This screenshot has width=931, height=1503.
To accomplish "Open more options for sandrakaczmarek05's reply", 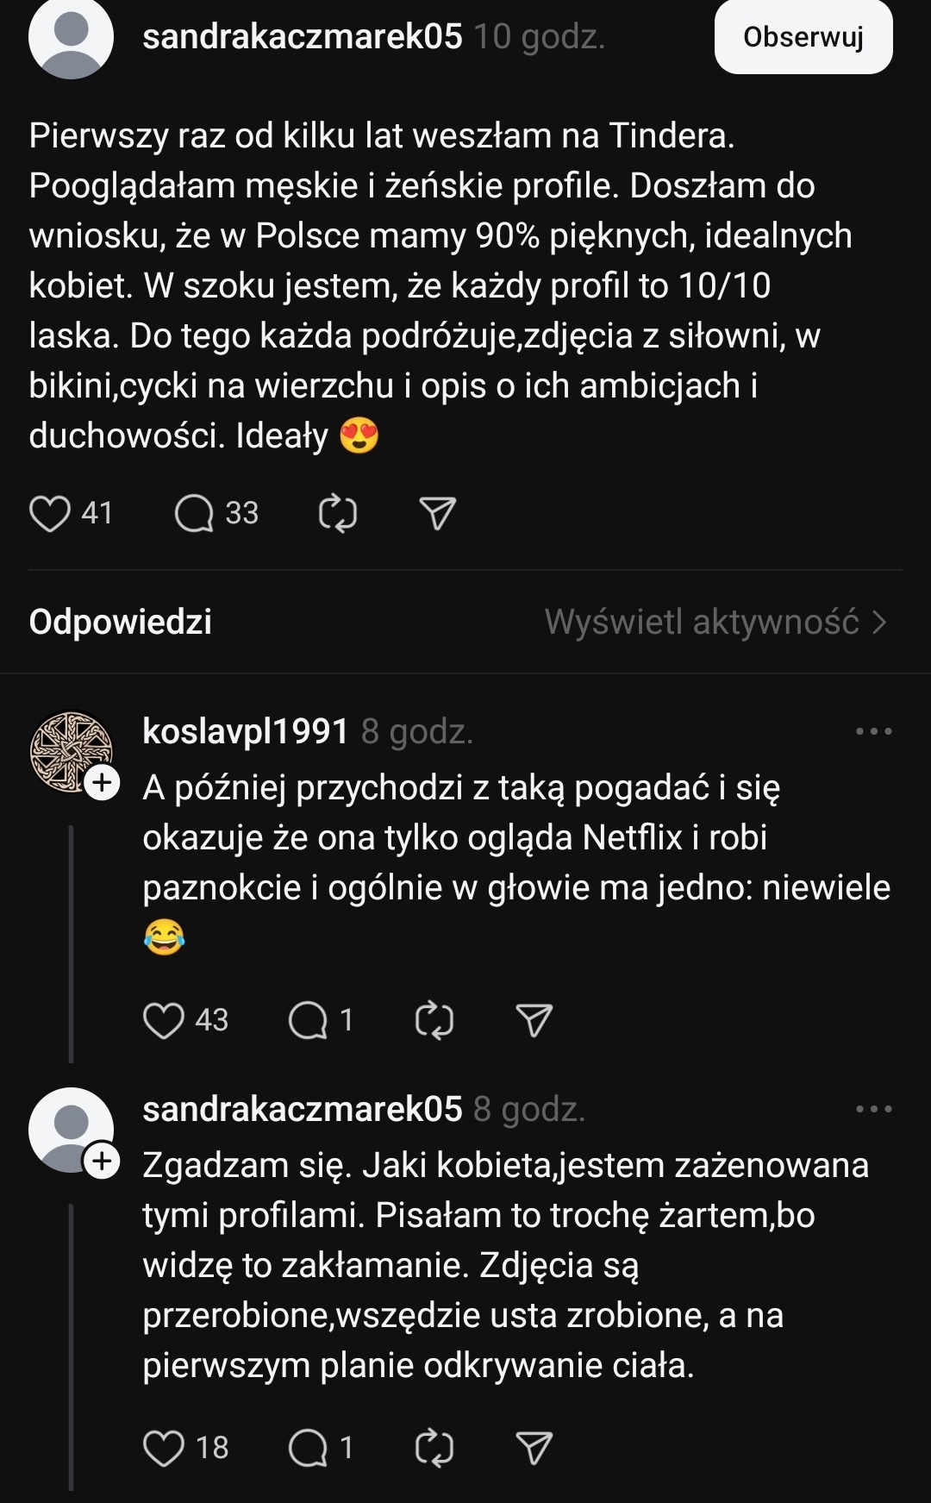I will click(x=873, y=1109).
